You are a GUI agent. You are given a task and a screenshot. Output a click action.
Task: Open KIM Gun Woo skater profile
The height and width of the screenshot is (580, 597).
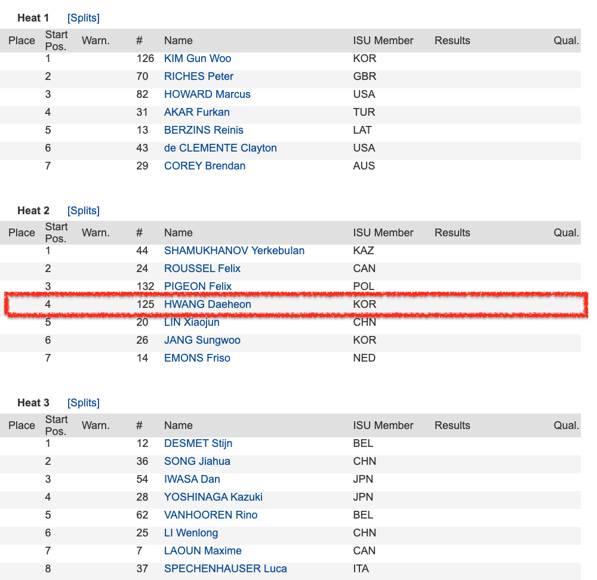pos(197,58)
